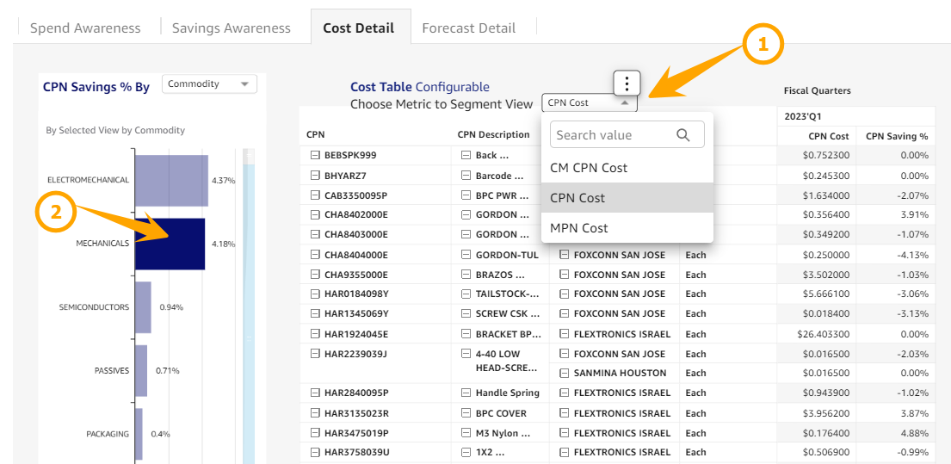Image resolution: width=951 pixels, height=464 pixels.
Task: Switch to the Forecast Detail tab
Action: click(468, 28)
